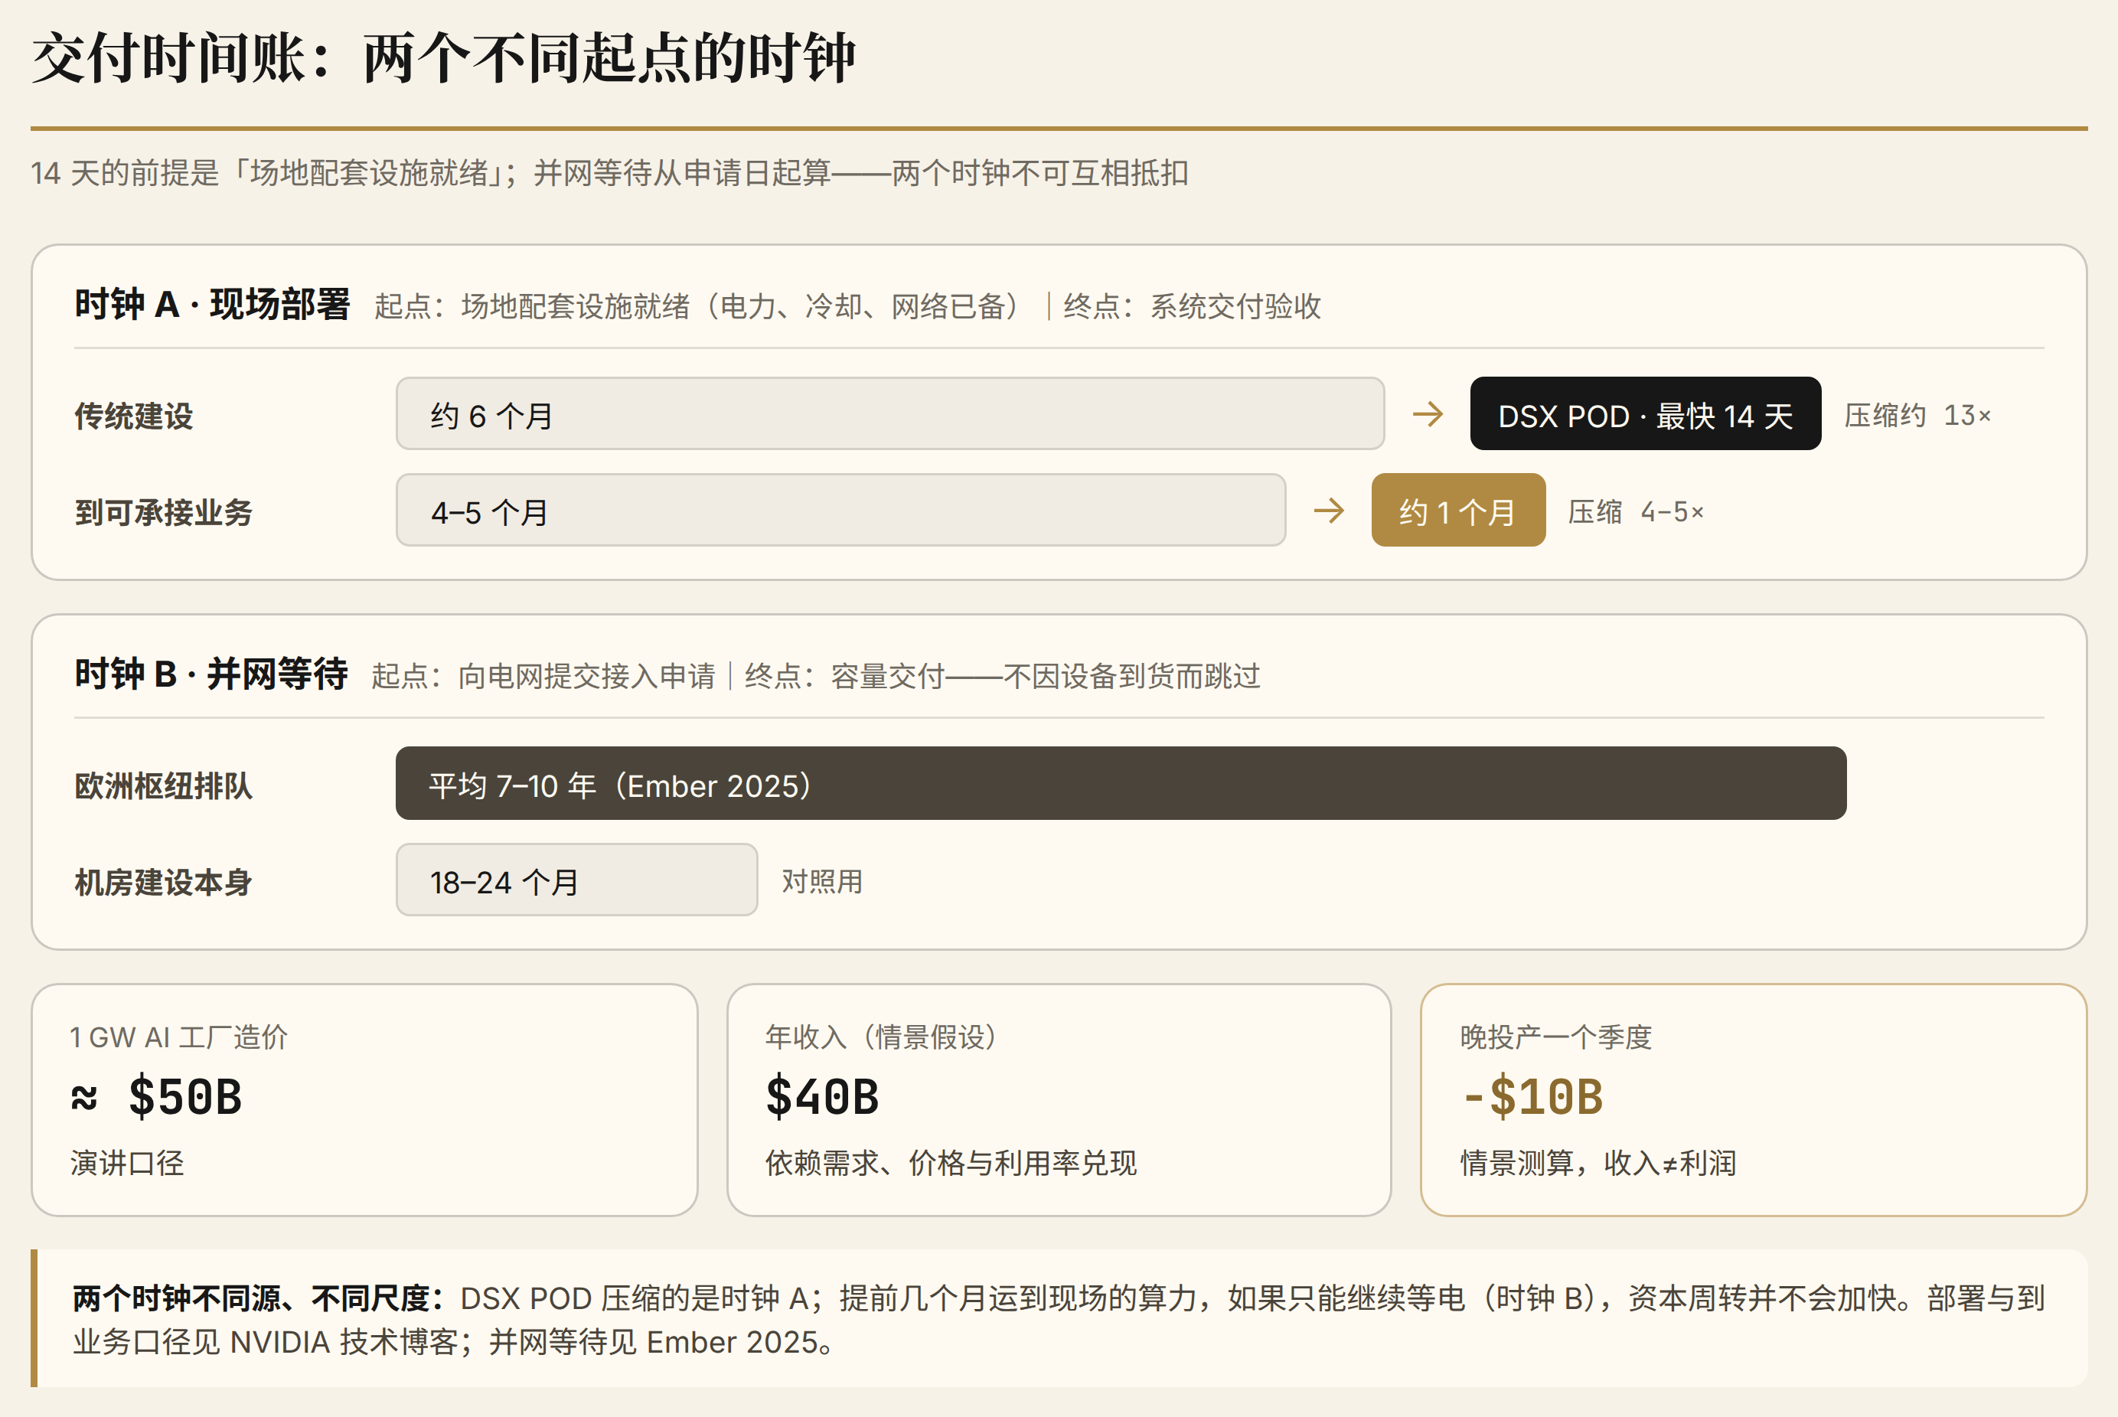Screen dimensions: 2118x1417
Task: Click the arrow icon after 约 6 个月 bar
Action: pos(1428,415)
